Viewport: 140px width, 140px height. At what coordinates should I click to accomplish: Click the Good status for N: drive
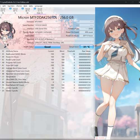pyautogui.click(x=3, y=9)
